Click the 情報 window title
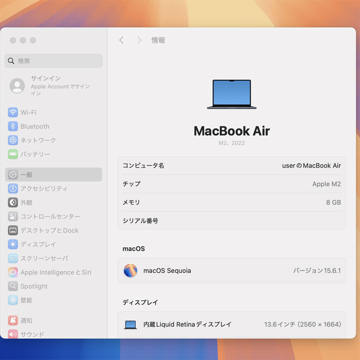 pos(158,40)
